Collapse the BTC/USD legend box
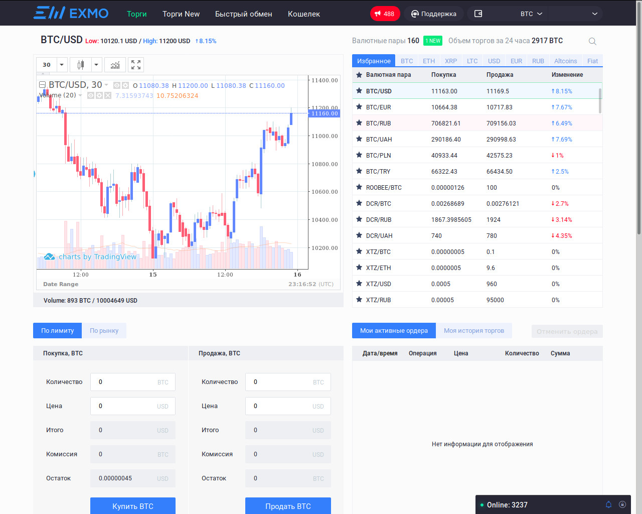 [43, 85]
